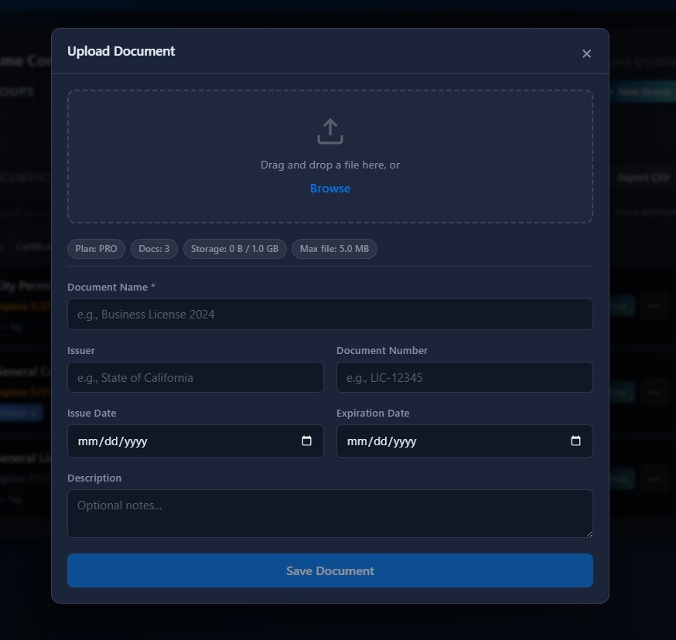Focus the Issuer input field
Image resolution: width=676 pixels, height=640 pixels.
[x=196, y=377]
